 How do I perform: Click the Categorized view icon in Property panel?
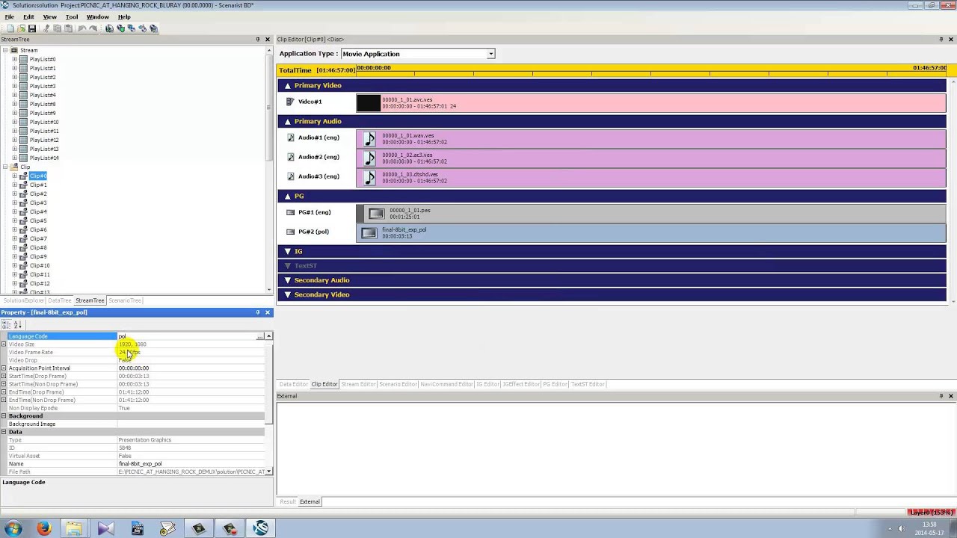pyautogui.click(x=7, y=324)
